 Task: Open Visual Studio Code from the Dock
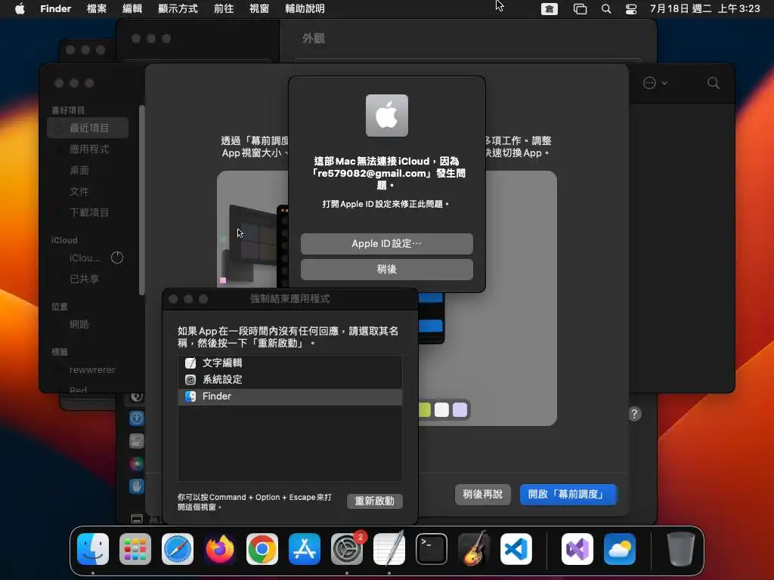point(516,549)
